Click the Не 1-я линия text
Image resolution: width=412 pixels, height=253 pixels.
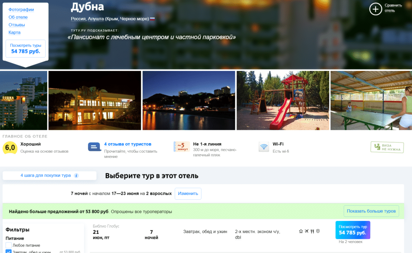(207, 144)
